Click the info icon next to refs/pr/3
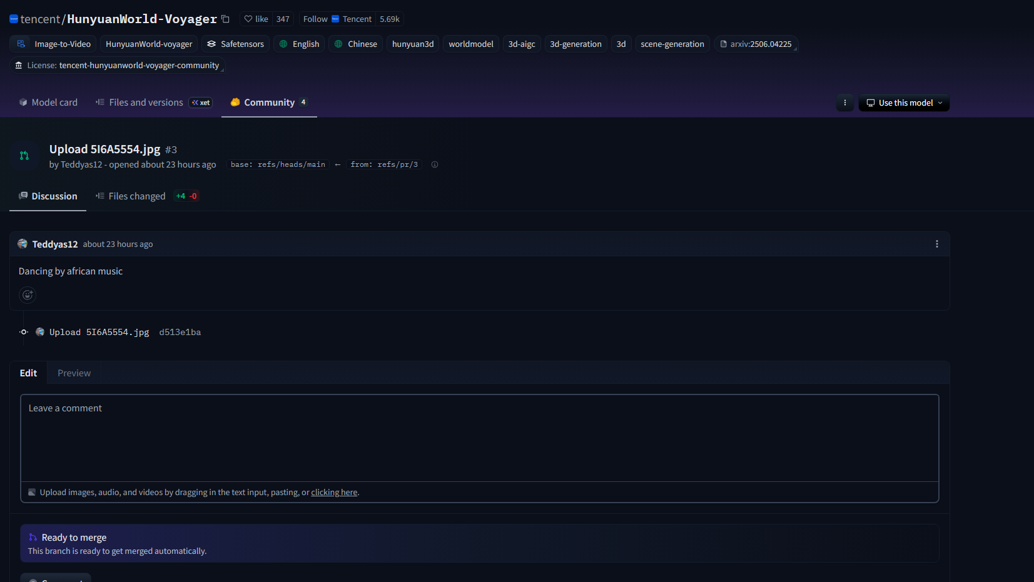This screenshot has width=1034, height=582. 435,164
